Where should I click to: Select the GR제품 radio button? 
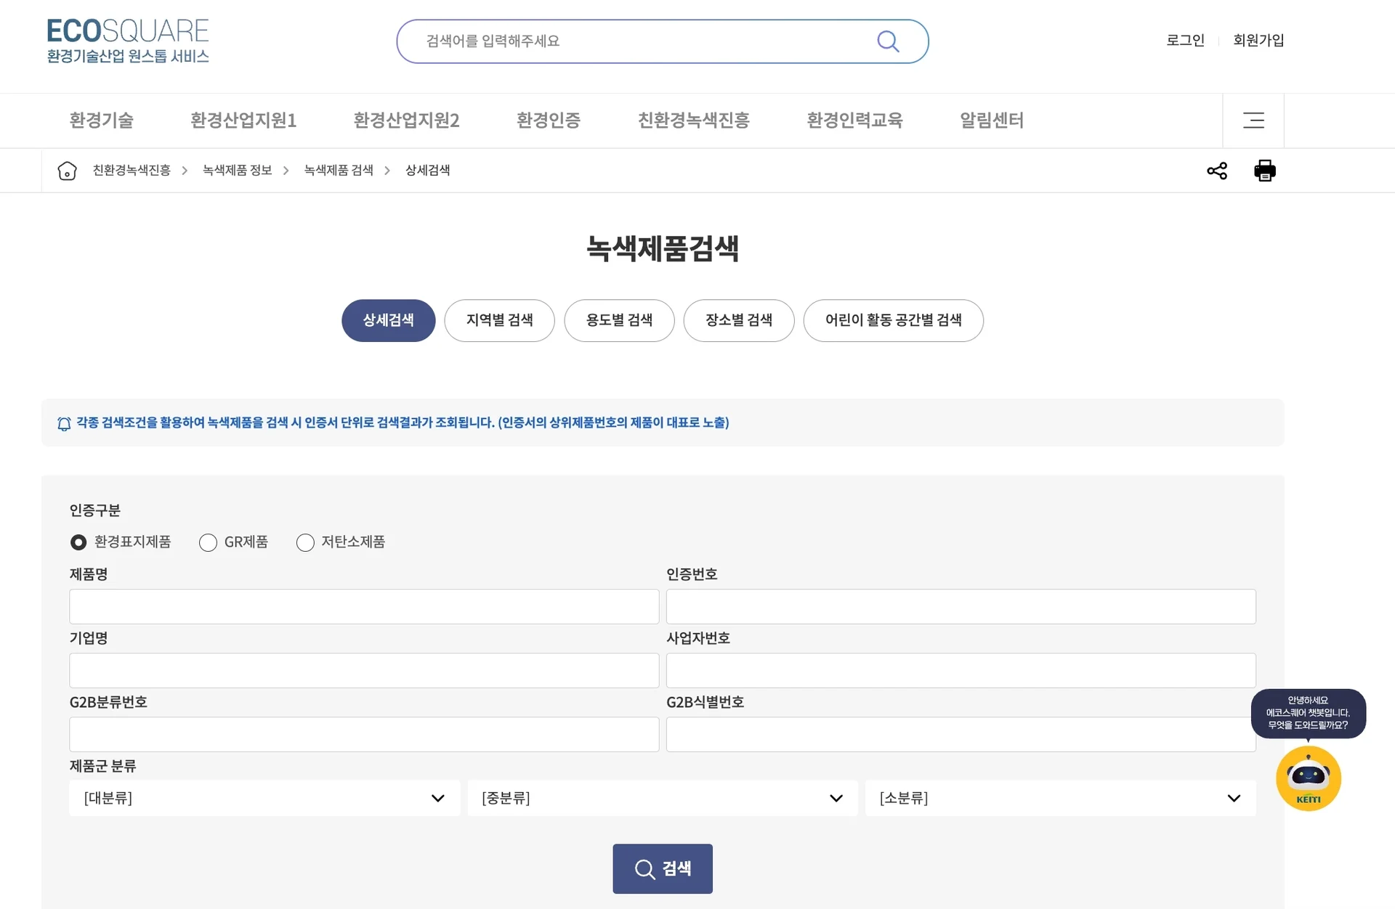pyautogui.click(x=209, y=542)
